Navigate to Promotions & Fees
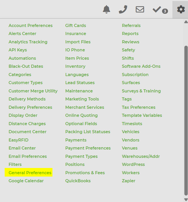Viewport: 188px width, 202px height. tap(85, 173)
